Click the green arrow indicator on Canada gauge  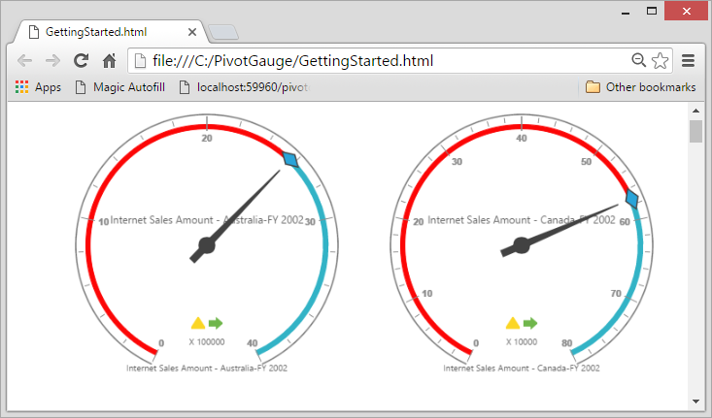[530, 323]
